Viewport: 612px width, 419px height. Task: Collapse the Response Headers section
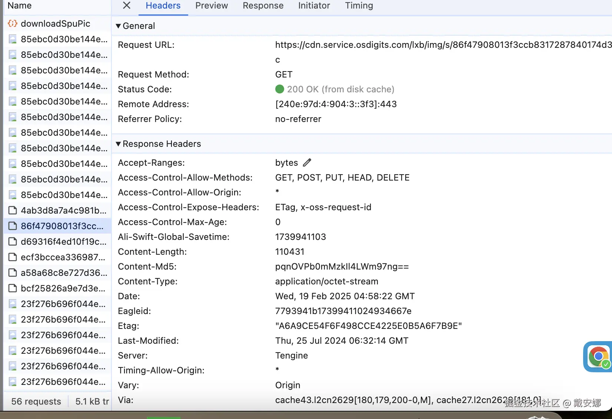119,144
